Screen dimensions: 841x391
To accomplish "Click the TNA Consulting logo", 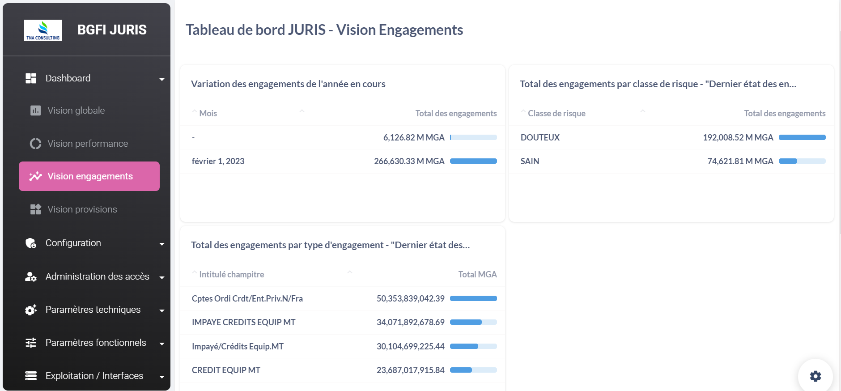I will [43, 30].
